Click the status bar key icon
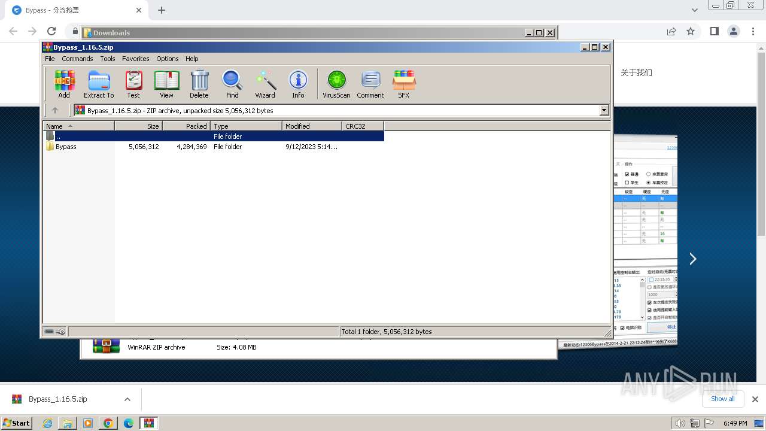766x431 pixels. pyautogui.click(x=60, y=331)
